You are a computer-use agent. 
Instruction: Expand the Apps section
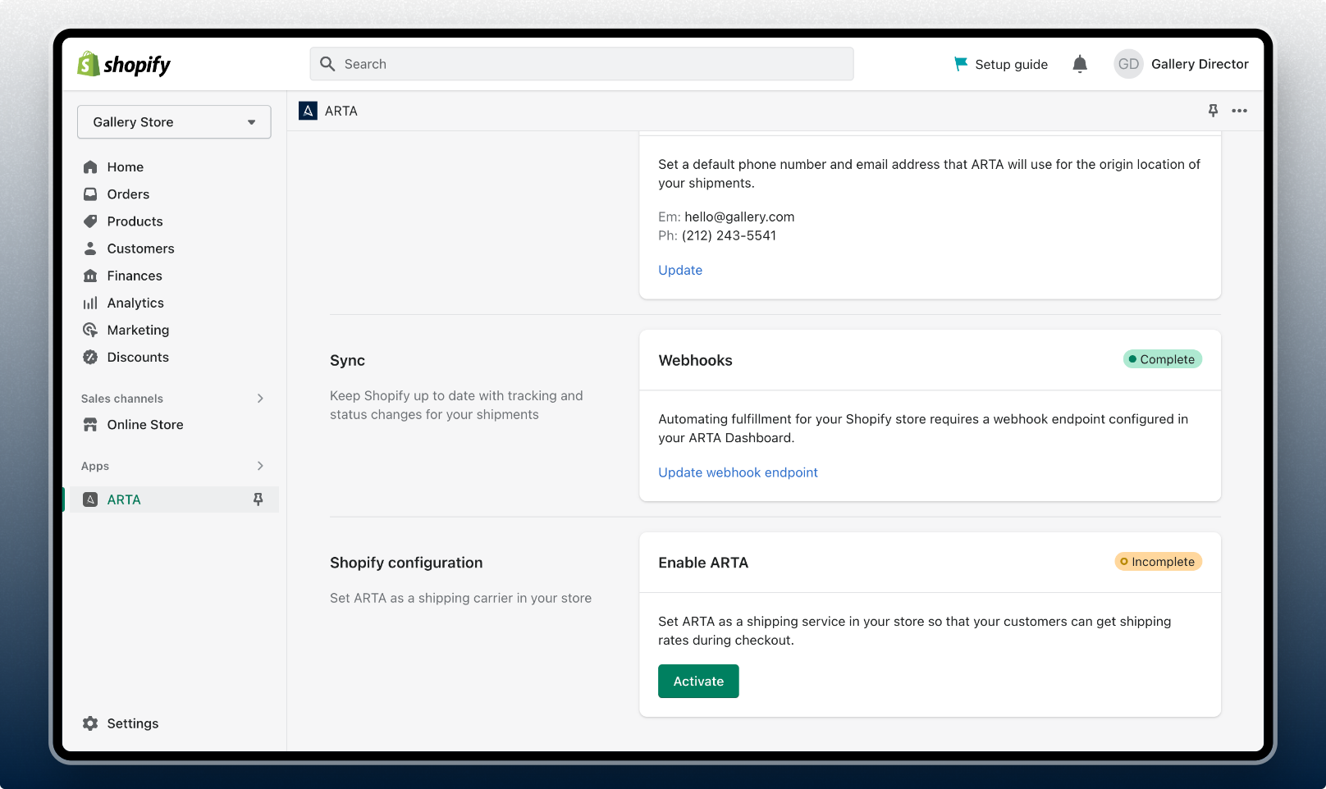[x=260, y=466]
